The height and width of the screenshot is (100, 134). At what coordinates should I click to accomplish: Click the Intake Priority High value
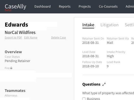coord(110,56)
